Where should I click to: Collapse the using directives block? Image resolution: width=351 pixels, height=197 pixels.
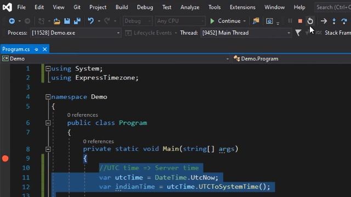48,68
